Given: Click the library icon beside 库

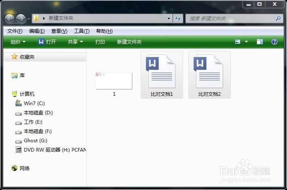Looking at the screenshot, I should tap(15, 76).
